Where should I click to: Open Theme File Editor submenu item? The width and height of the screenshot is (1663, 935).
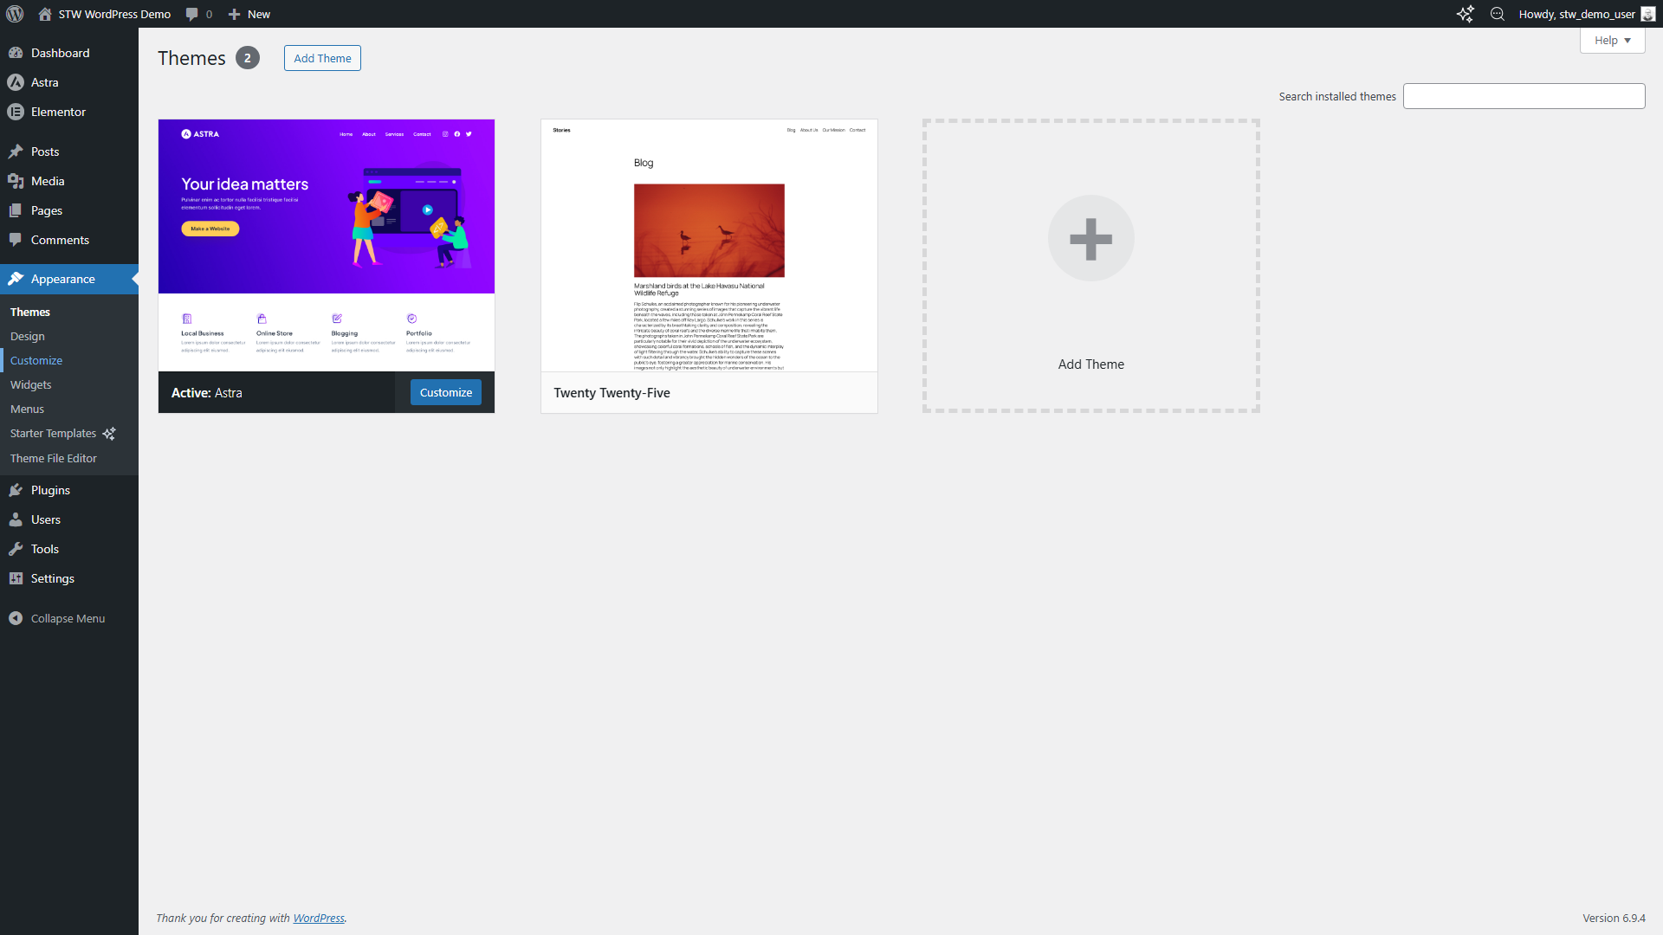coord(54,458)
